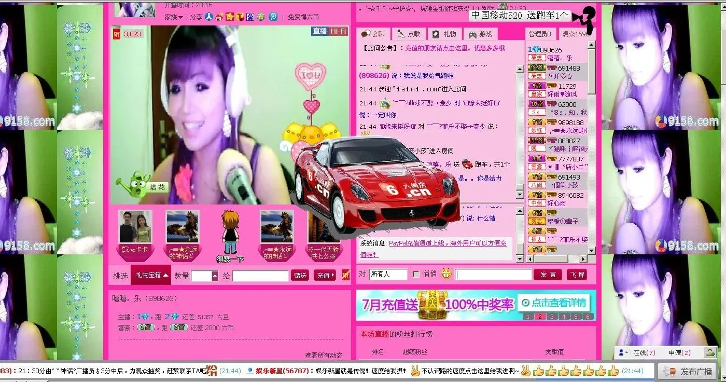Open the 礼物 gifts tab
This screenshot has height=382, width=726.
pos(444,34)
